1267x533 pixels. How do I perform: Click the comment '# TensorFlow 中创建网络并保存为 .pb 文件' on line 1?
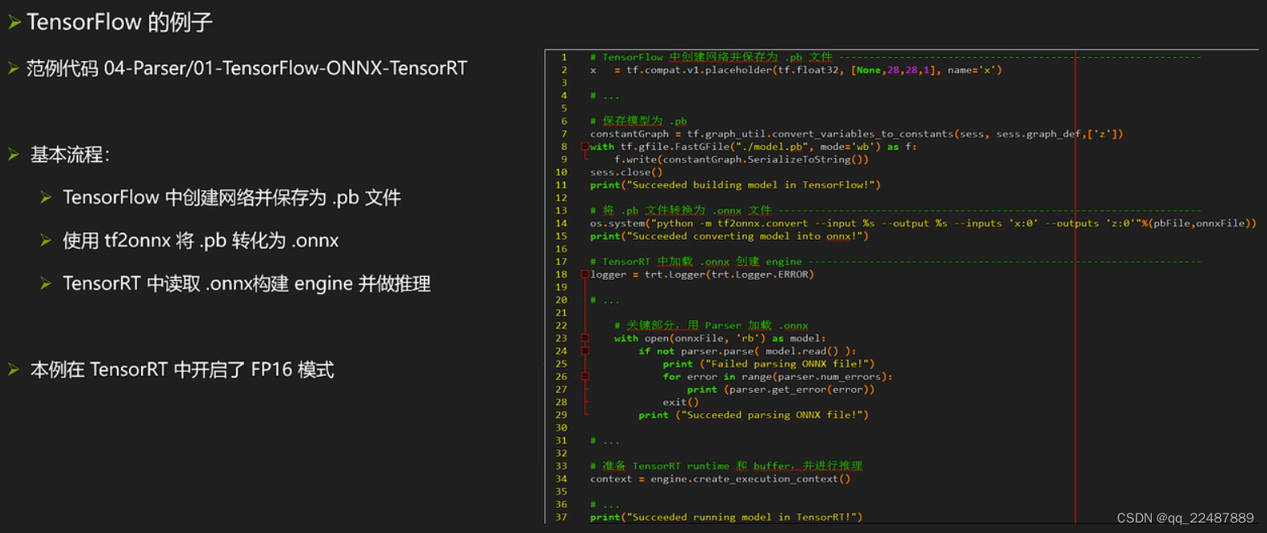point(711,57)
